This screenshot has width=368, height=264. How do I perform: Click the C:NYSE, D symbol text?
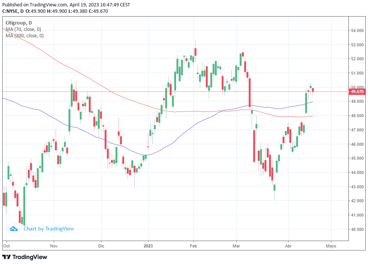click(13, 11)
